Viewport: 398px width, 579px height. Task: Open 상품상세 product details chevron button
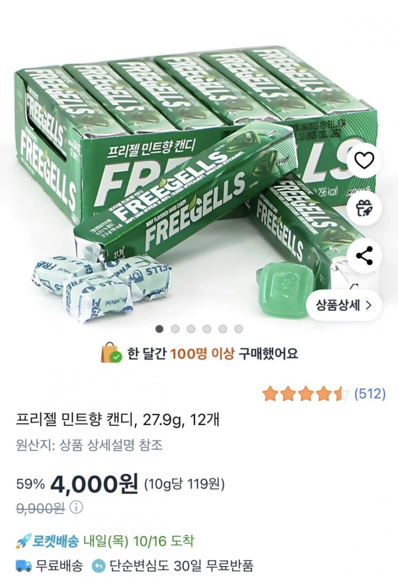coord(344,305)
